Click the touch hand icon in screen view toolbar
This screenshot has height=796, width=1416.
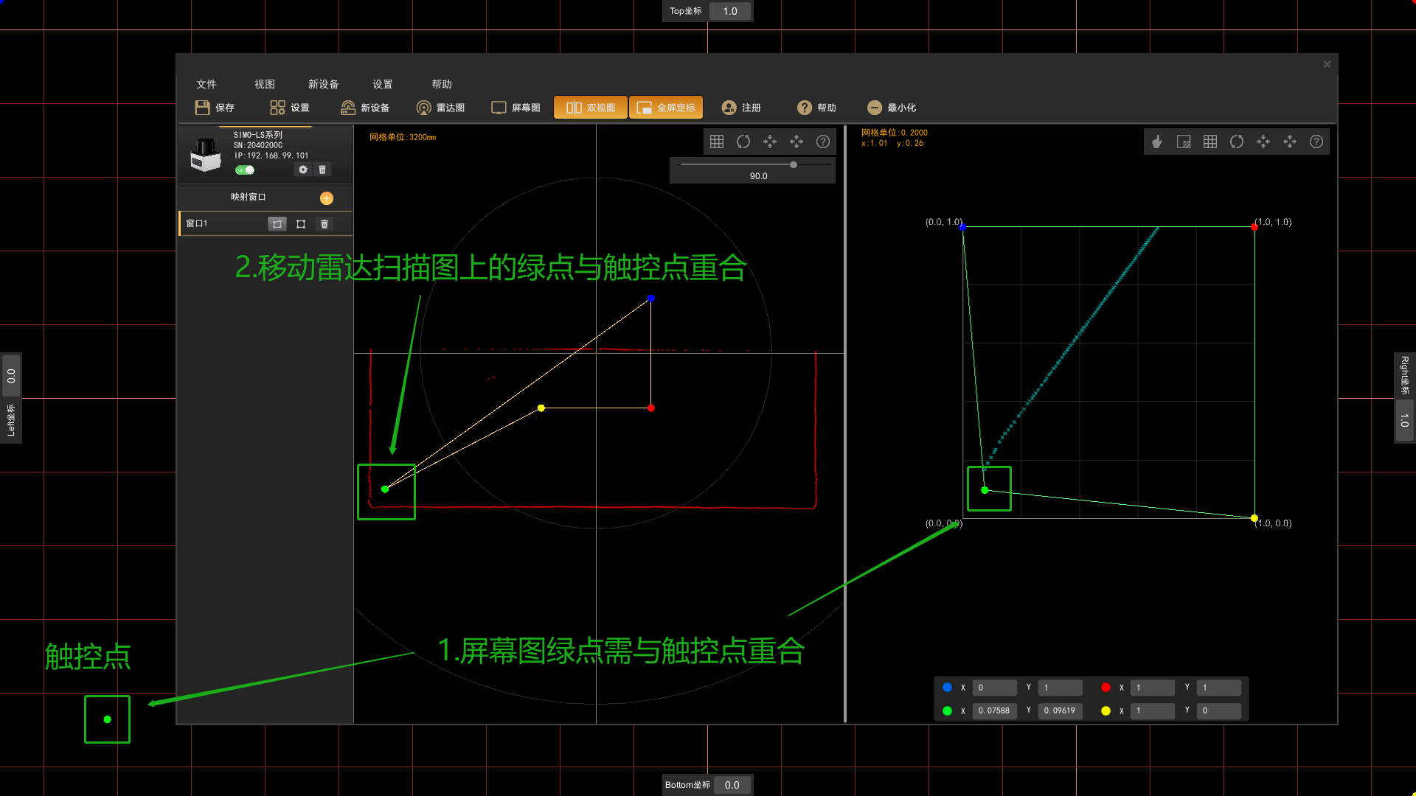tap(1157, 142)
